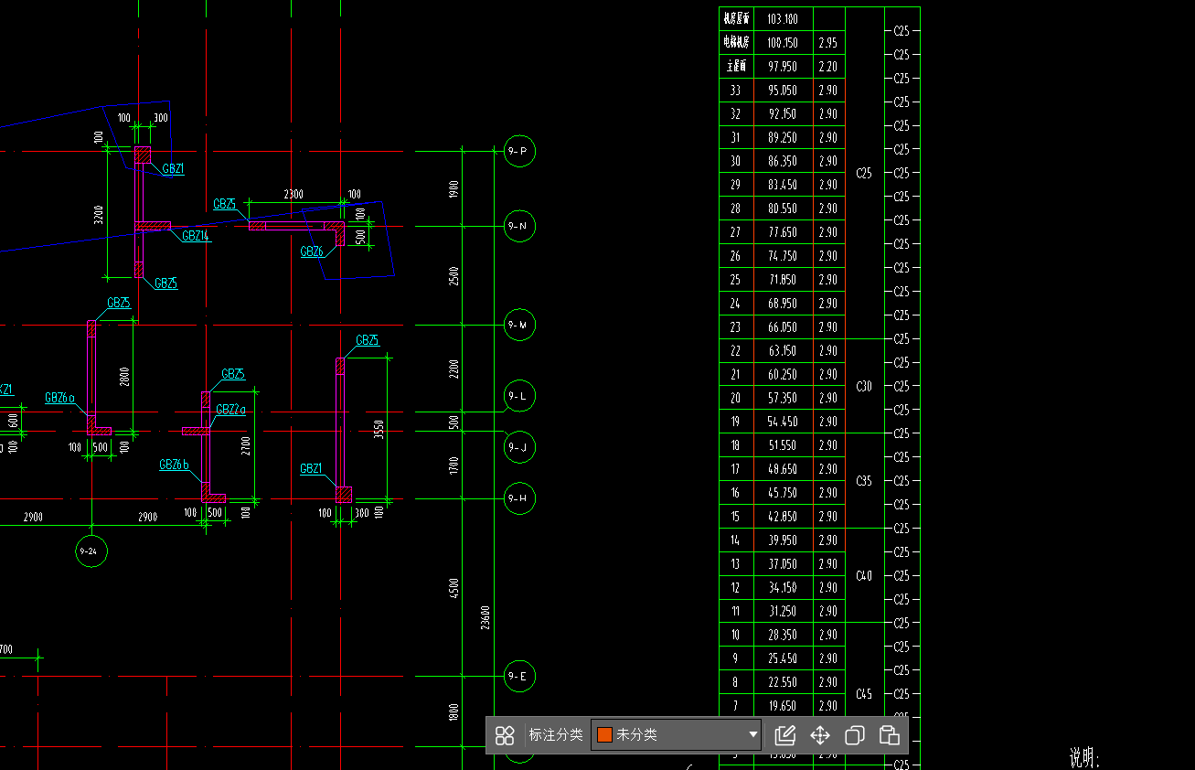Click axis bubble 9-24
The width and height of the screenshot is (1195, 770).
click(91, 551)
